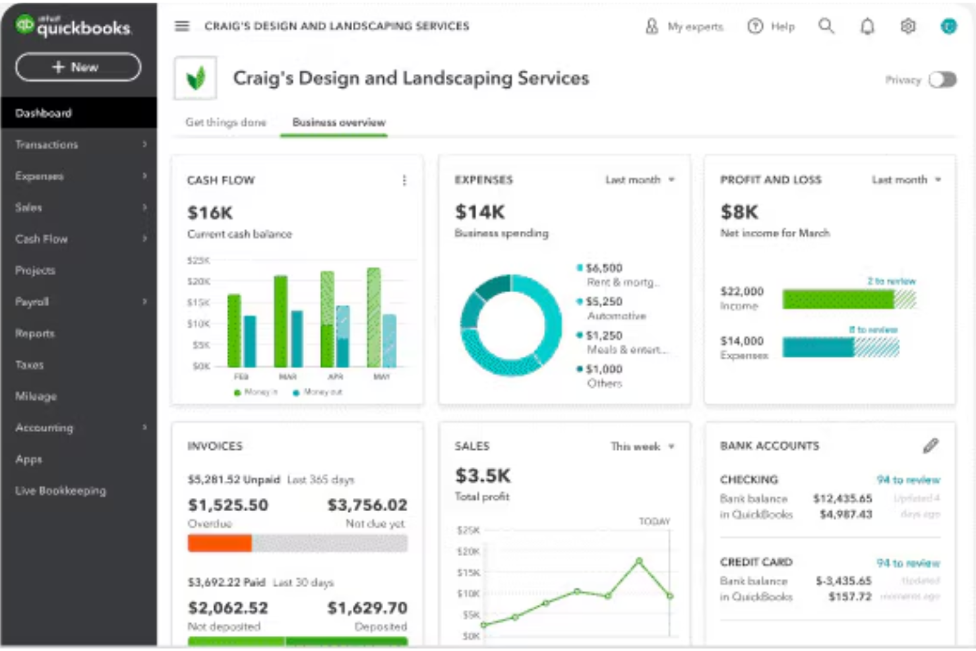976x651 pixels.
Task: Switch to Get things done tab
Action: point(226,122)
